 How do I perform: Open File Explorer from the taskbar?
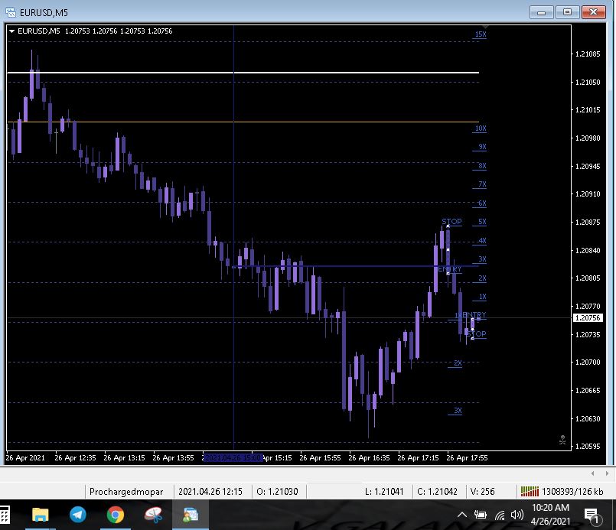(40, 515)
